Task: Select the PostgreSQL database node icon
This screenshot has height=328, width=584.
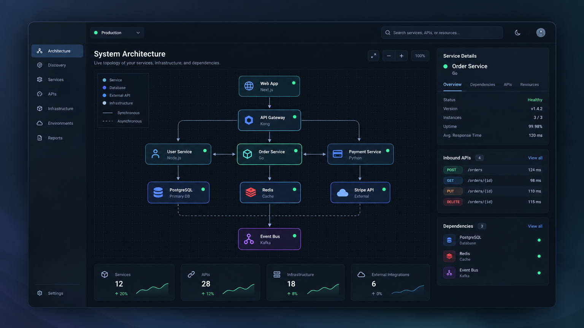Action: [x=158, y=192]
